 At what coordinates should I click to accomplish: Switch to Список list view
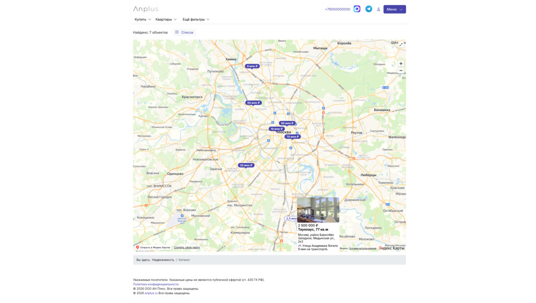[184, 32]
